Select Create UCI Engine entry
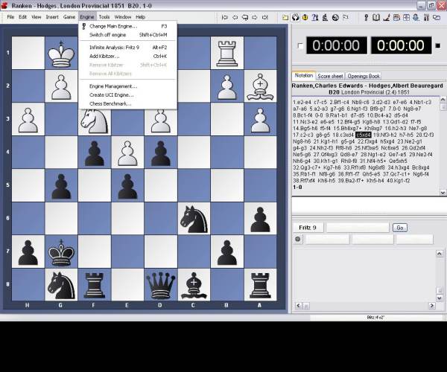Viewport: 447px width, 372px height. click(x=127, y=95)
